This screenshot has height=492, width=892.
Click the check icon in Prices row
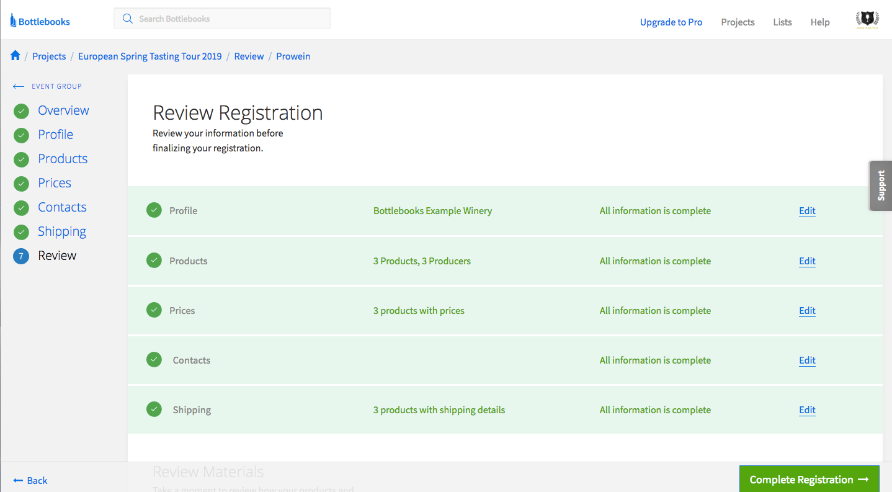(154, 310)
